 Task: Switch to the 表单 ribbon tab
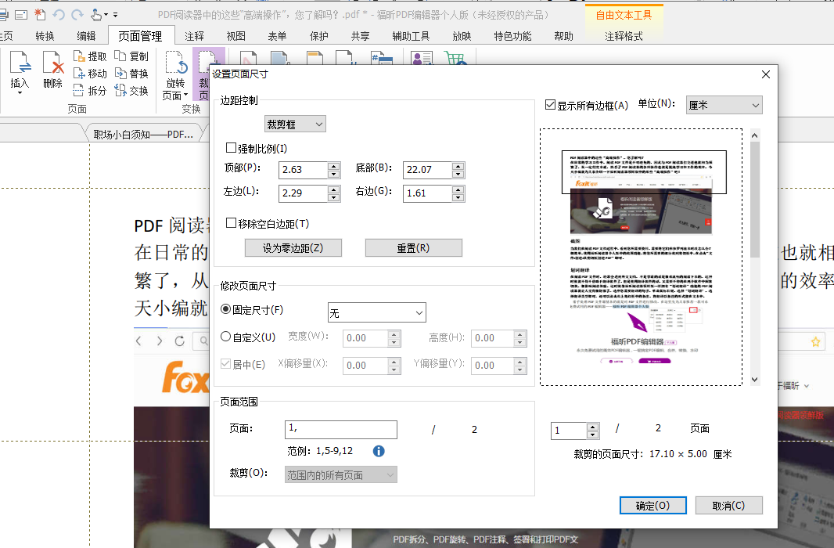(x=277, y=36)
